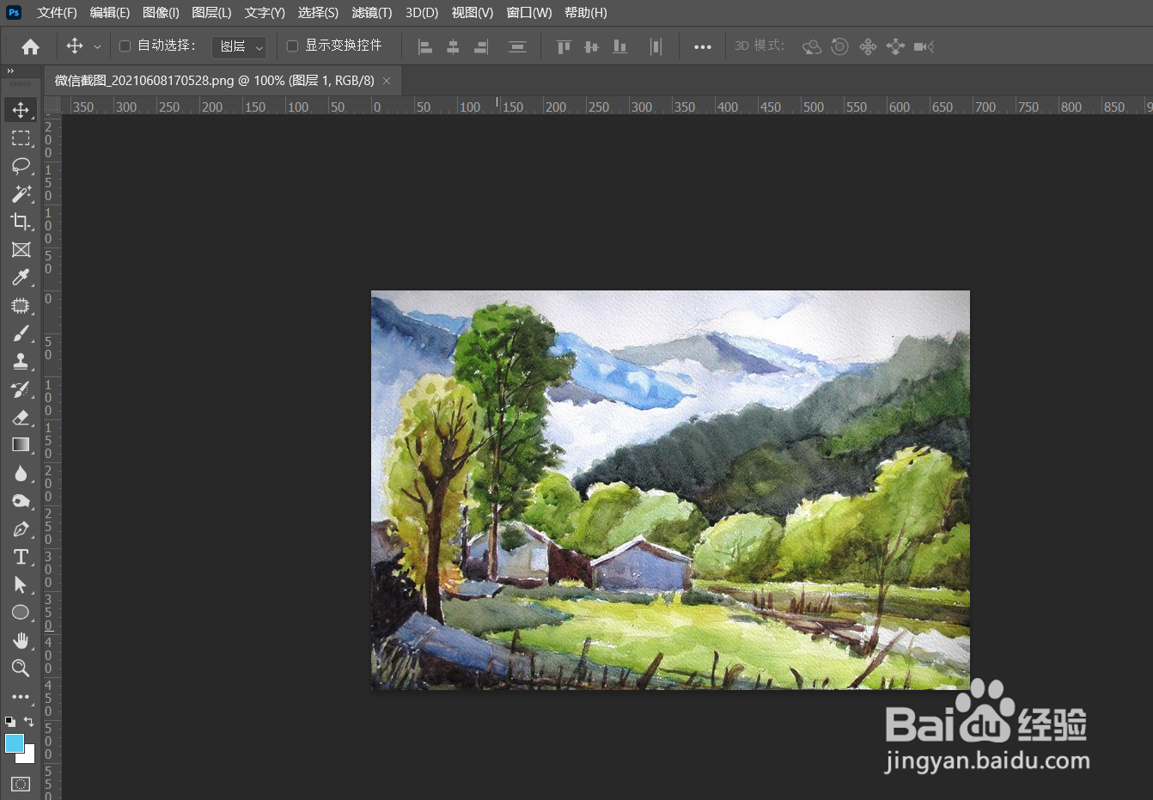Select the Zoom tool
The image size is (1153, 800).
pos(21,668)
